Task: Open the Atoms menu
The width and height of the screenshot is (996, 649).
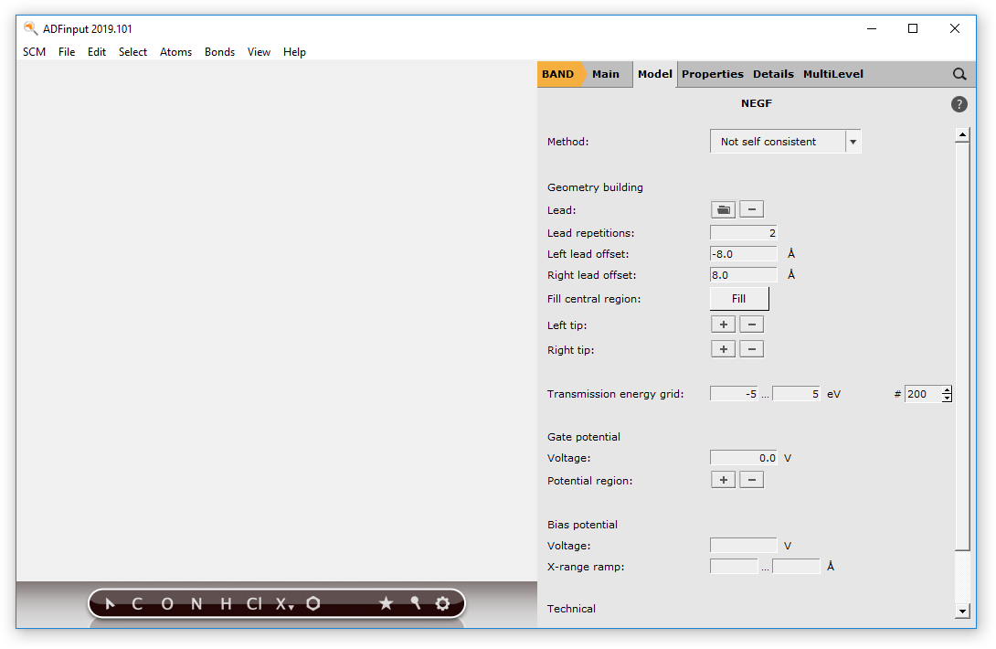Action: pos(175,52)
